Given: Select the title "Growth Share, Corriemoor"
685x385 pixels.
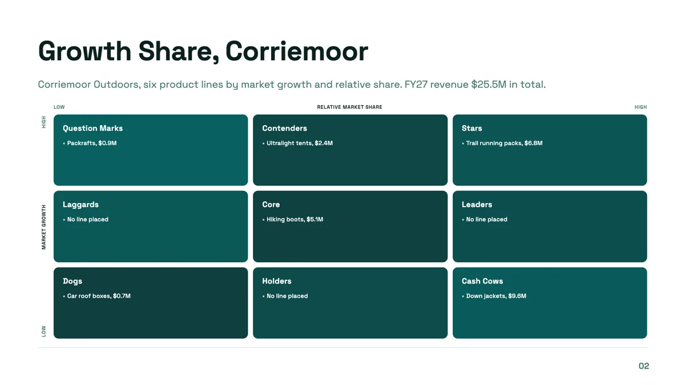Looking at the screenshot, I should click(203, 51).
